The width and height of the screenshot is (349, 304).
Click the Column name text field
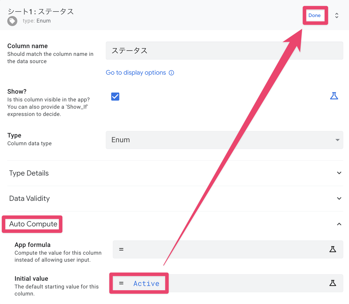pyautogui.click(x=224, y=51)
